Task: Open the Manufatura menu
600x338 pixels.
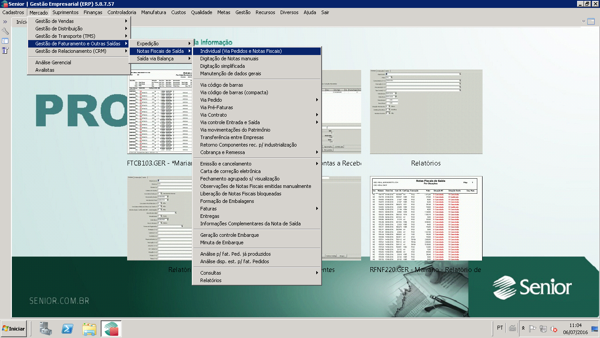Action: pos(154,12)
